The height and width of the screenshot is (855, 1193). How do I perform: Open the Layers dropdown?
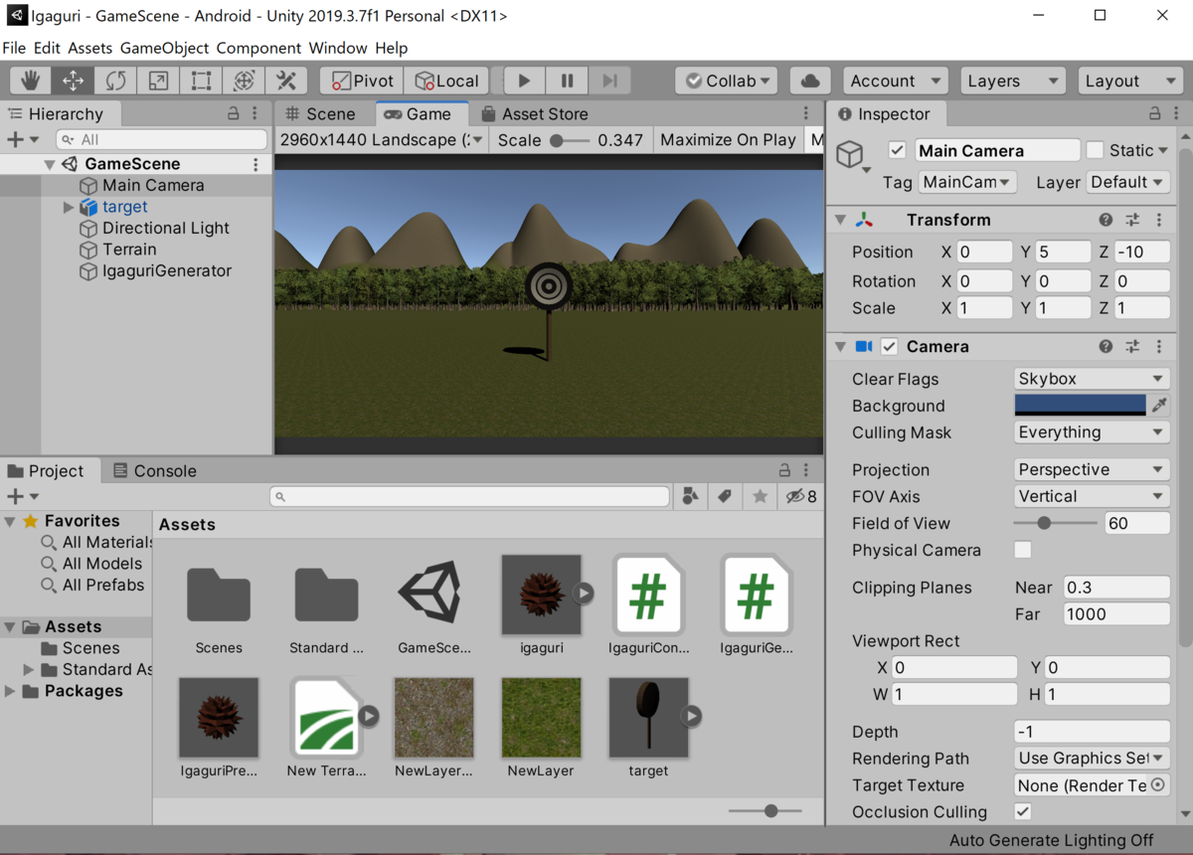[1012, 81]
